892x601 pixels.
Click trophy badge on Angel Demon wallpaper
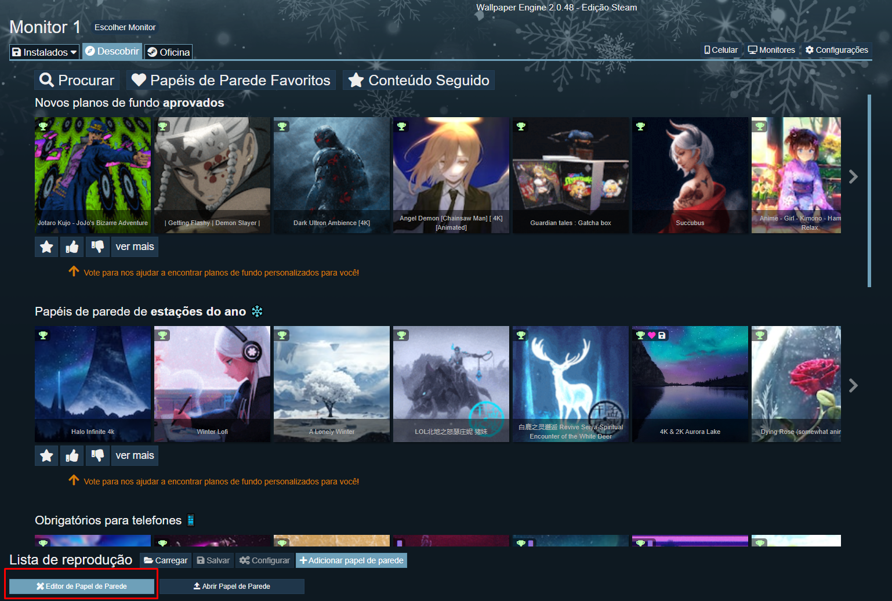click(402, 126)
